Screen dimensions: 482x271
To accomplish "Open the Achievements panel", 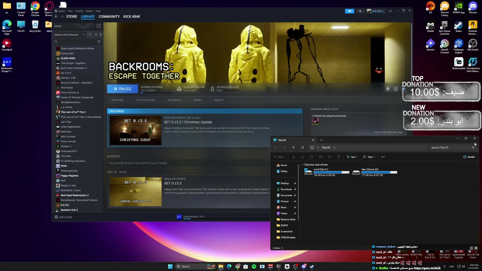I will point(224,88).
